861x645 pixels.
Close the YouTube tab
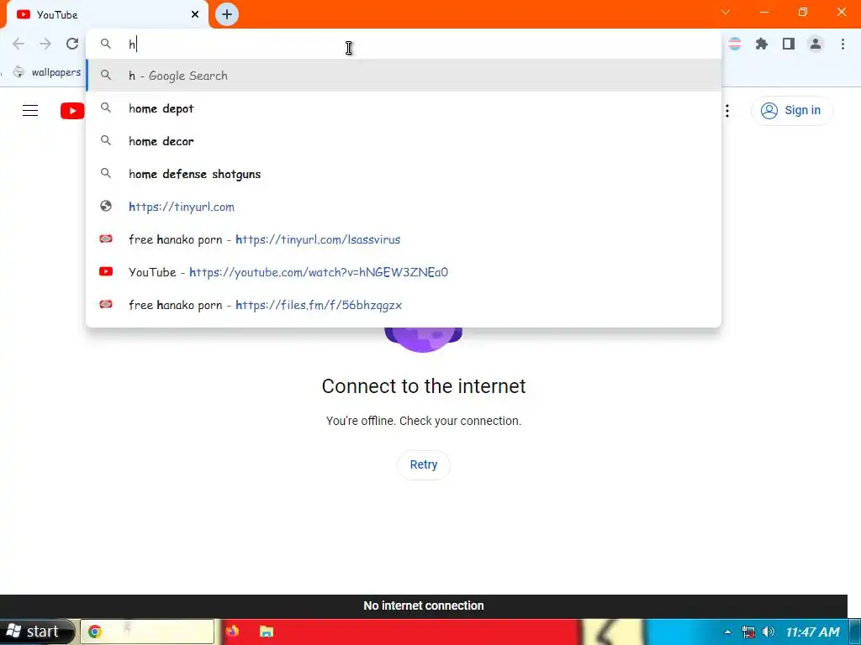click(x=195, y=15)
